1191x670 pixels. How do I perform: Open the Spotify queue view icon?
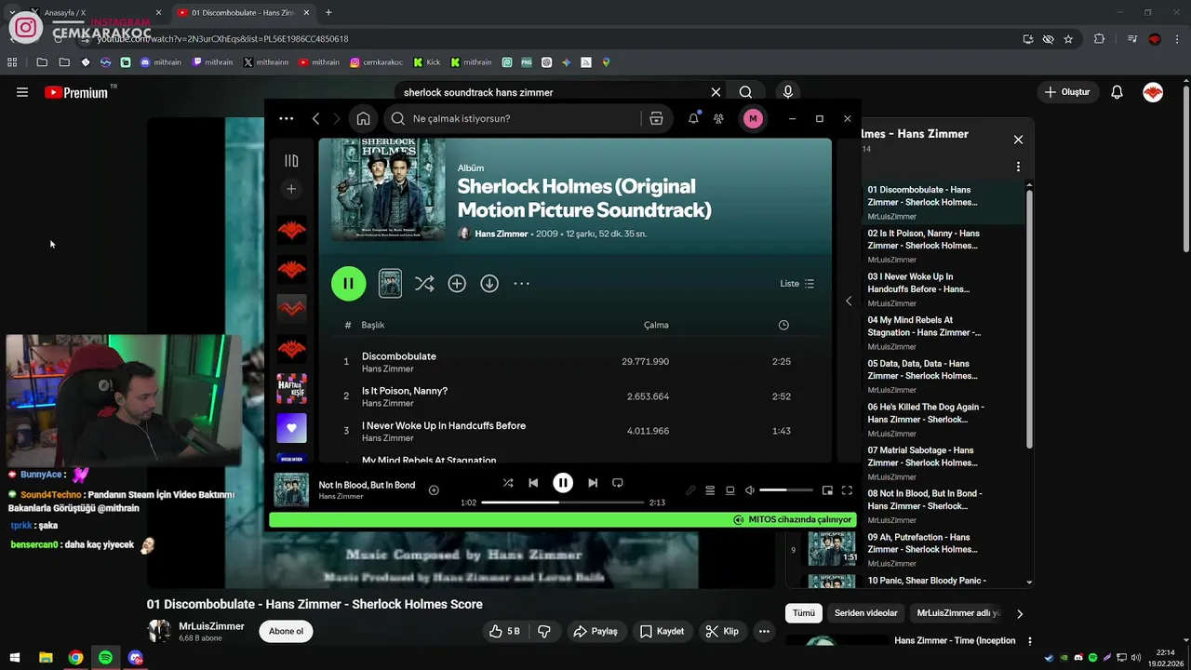tap(710, 490)
